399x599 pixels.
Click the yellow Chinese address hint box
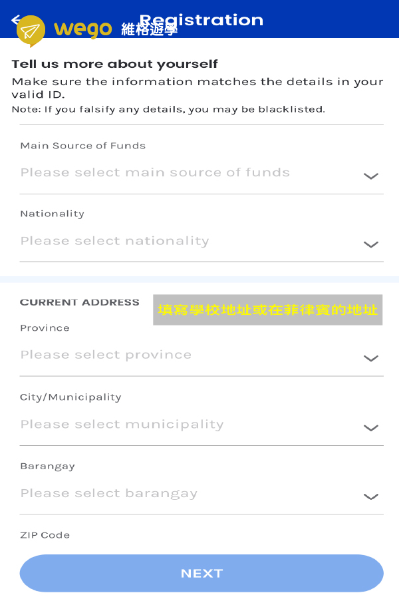tap(267, 309)
